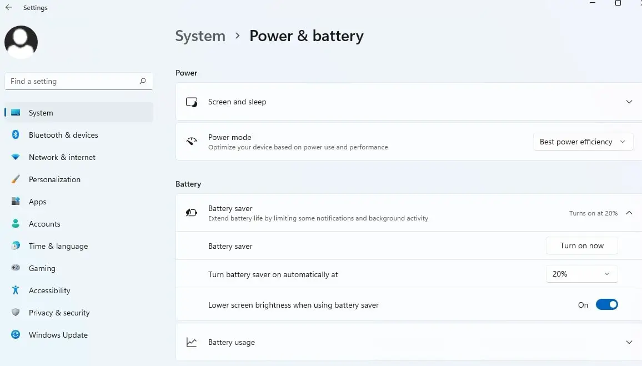This screenshot has width=642, height=366.
Task: Click the Personalization paintbrush icon
Action: coord(16,179)
